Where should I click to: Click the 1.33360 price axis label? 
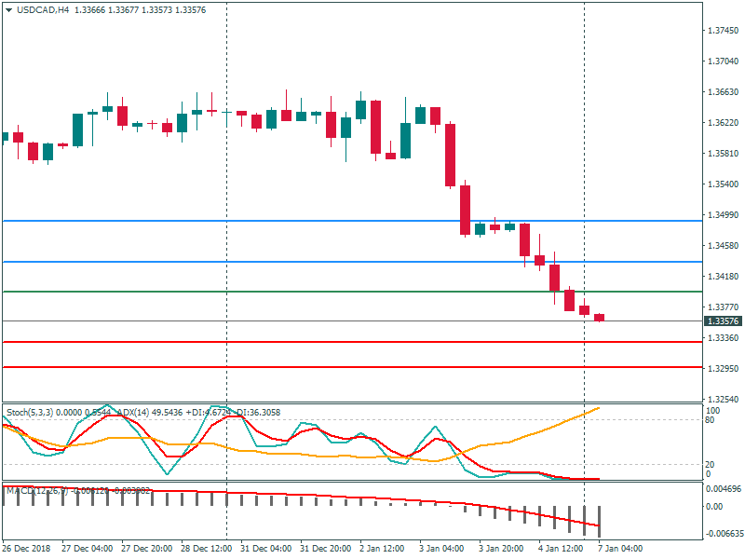(724, 338)
